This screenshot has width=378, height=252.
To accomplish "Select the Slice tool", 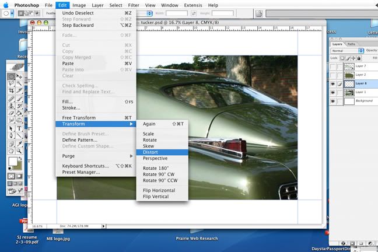I will point(19,90).
